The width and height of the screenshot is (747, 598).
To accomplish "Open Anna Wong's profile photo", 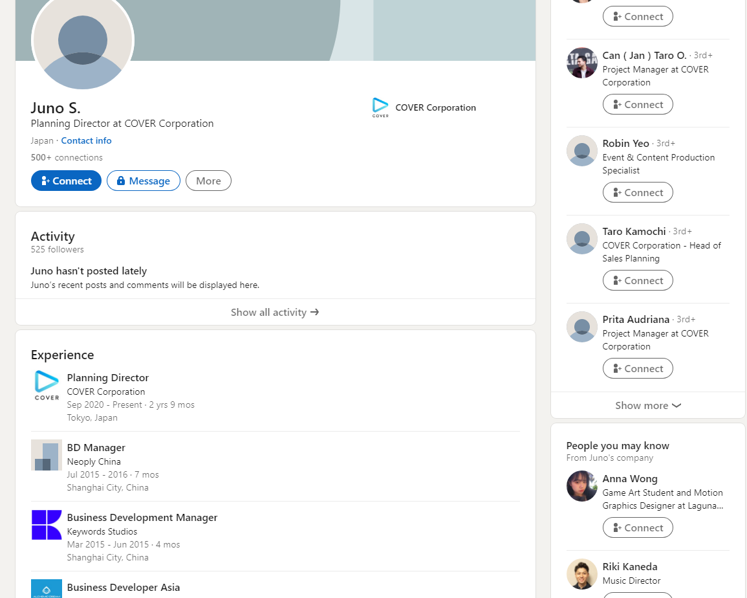I will [x=581, y=487].
